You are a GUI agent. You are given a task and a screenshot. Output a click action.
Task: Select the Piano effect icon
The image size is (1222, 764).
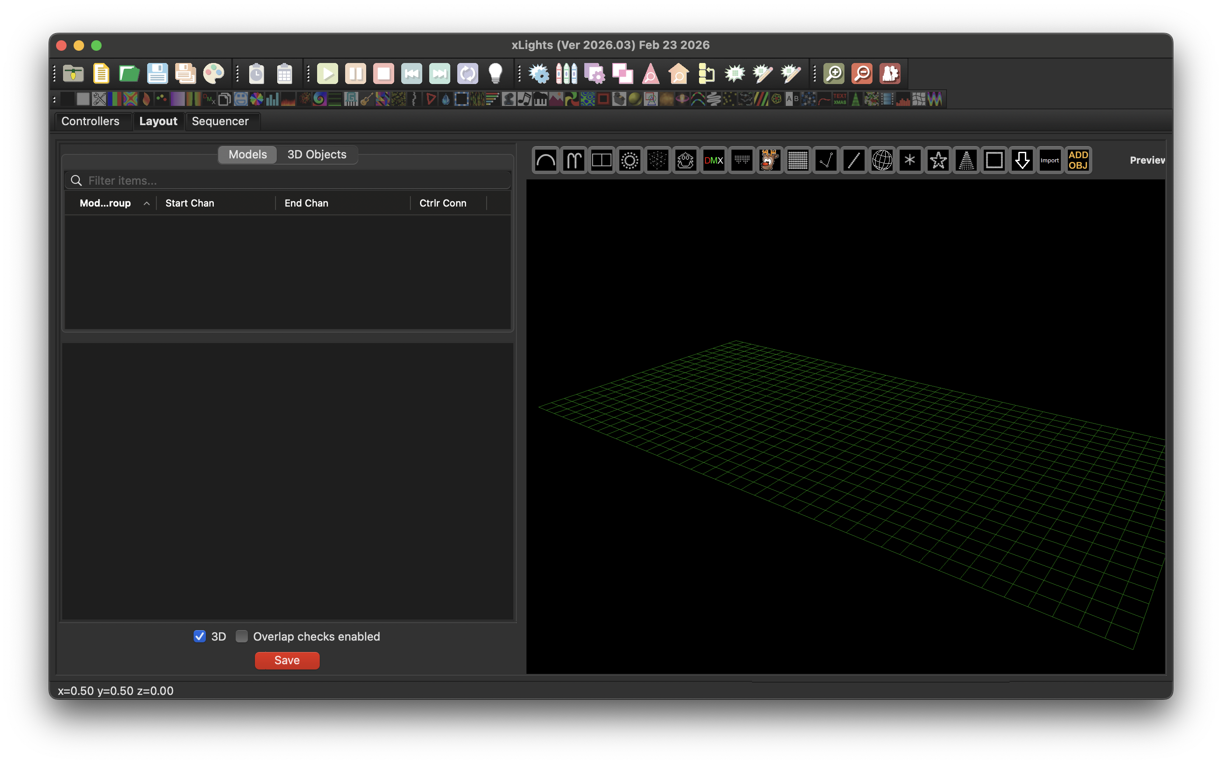coord(540,99)
